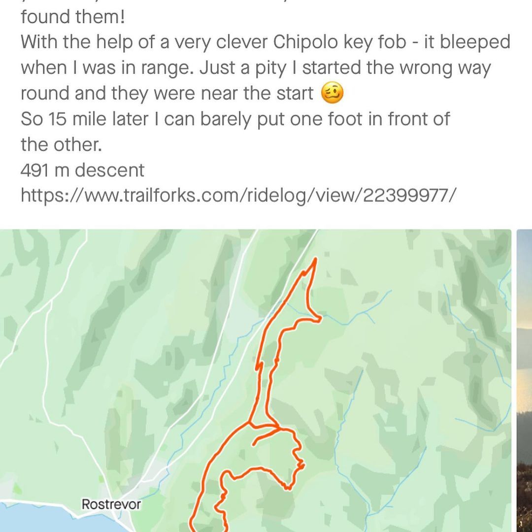Open the partially visible photo on right
Viewport: 532px width, 532px height.
tap(524, 380)
